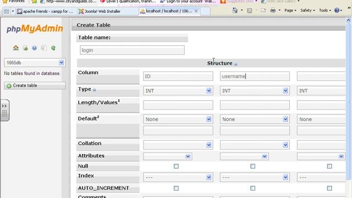
Task: Click the read mail icon in toolbar
Action: click(263, 10)
